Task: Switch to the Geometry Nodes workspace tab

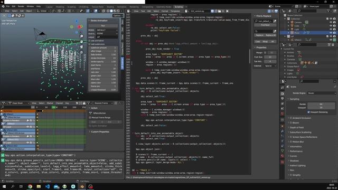Action: 164,7
